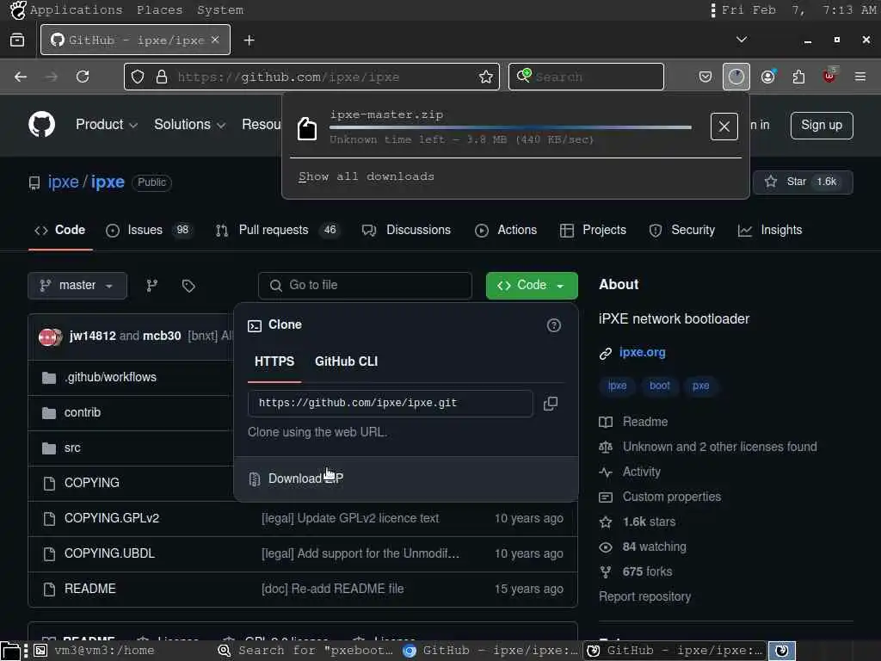Close the GitHub ipxe/ipxe tab
Image resolution: width=881 pixels, height=661 pixels.
215,40
